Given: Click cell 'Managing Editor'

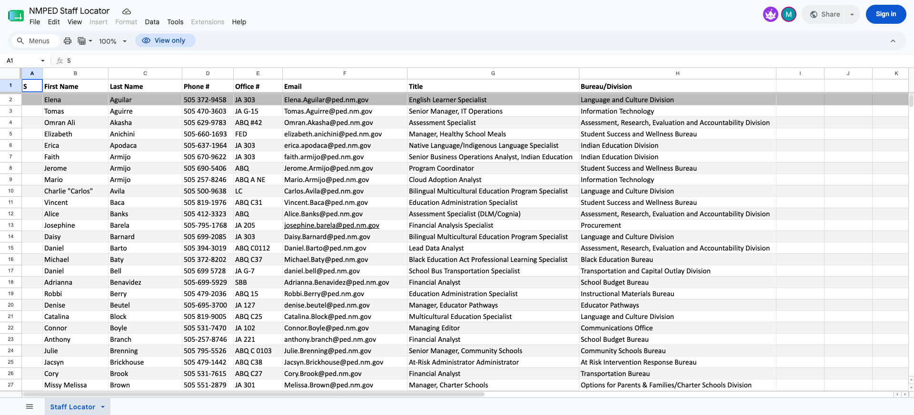Looking at the screenshot, I should pyautogui.click(x=493, y=328).
